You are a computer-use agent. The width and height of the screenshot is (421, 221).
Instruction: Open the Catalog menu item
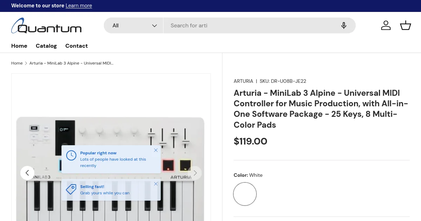[x=46, y=46]
